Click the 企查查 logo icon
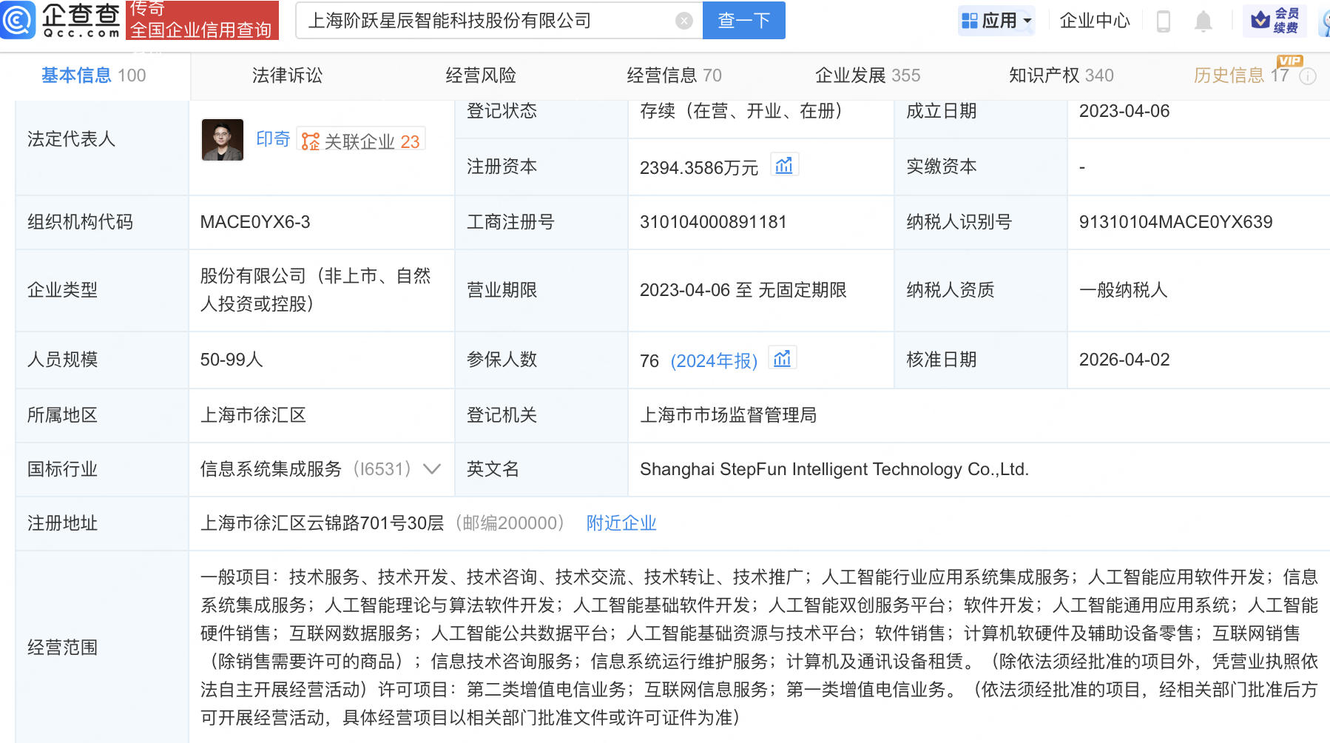The image size is (1330, 743). pyautogui.click(x=19, y=20)
